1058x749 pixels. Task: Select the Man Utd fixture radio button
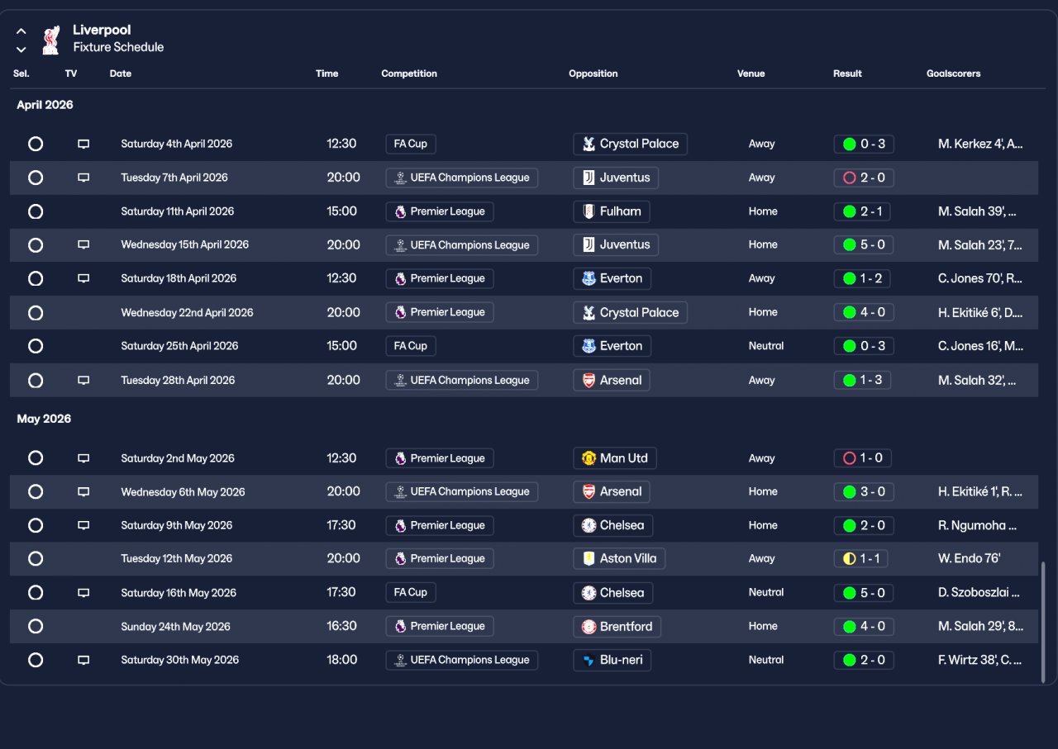(x=36, y=458)
